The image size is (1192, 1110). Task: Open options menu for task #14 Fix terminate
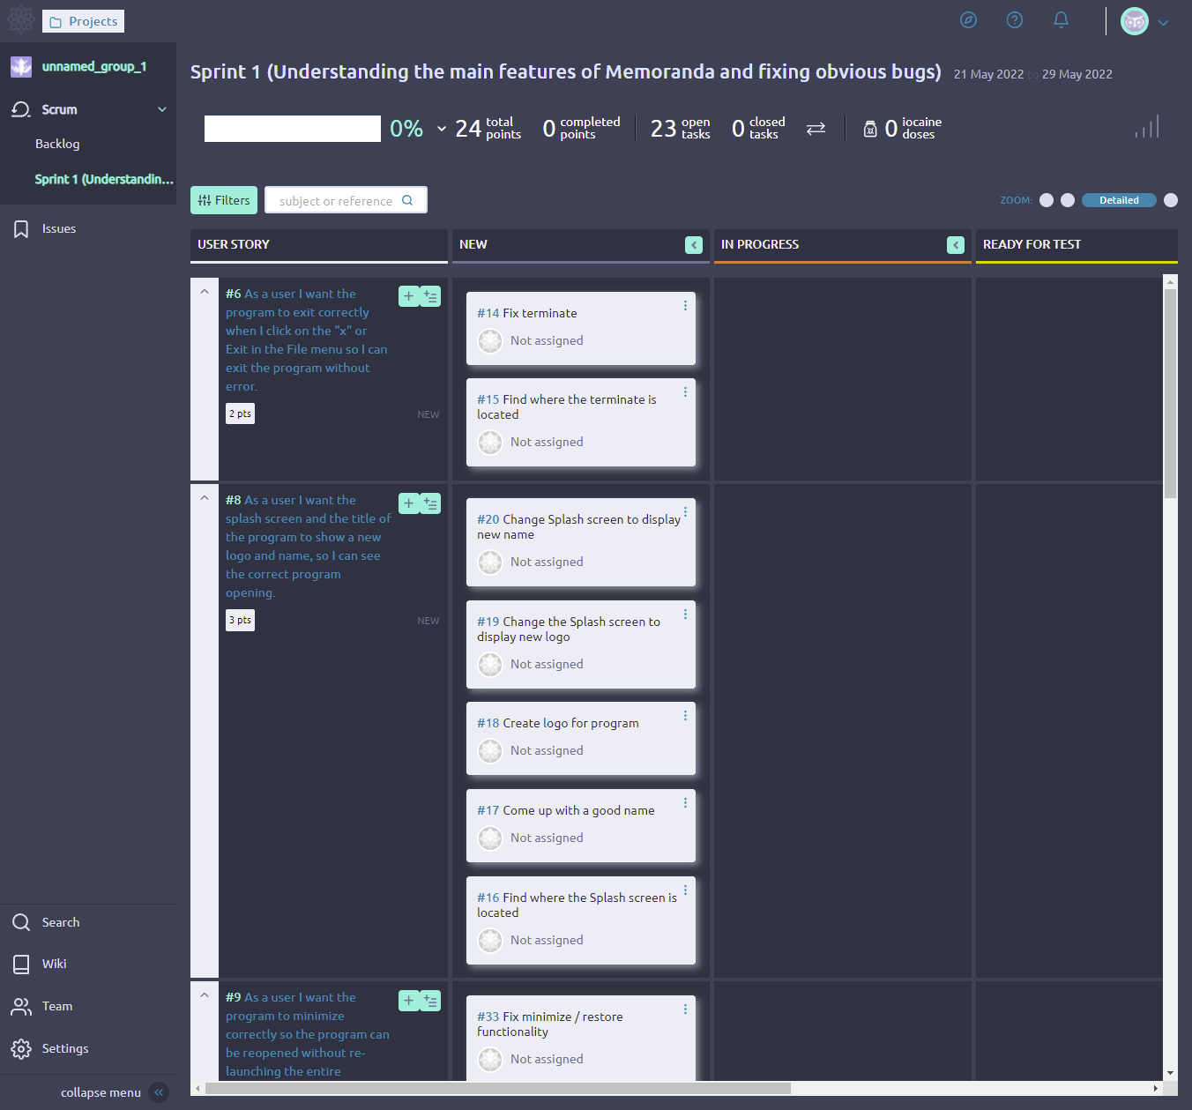tap(685, 305)
